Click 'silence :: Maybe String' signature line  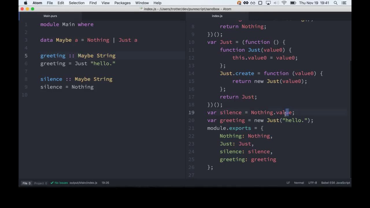coord(76,79)
